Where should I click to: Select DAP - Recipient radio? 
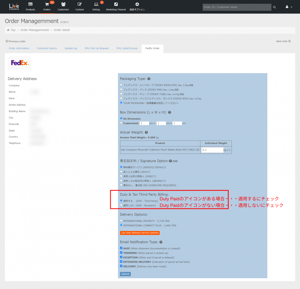click(121, 205)
